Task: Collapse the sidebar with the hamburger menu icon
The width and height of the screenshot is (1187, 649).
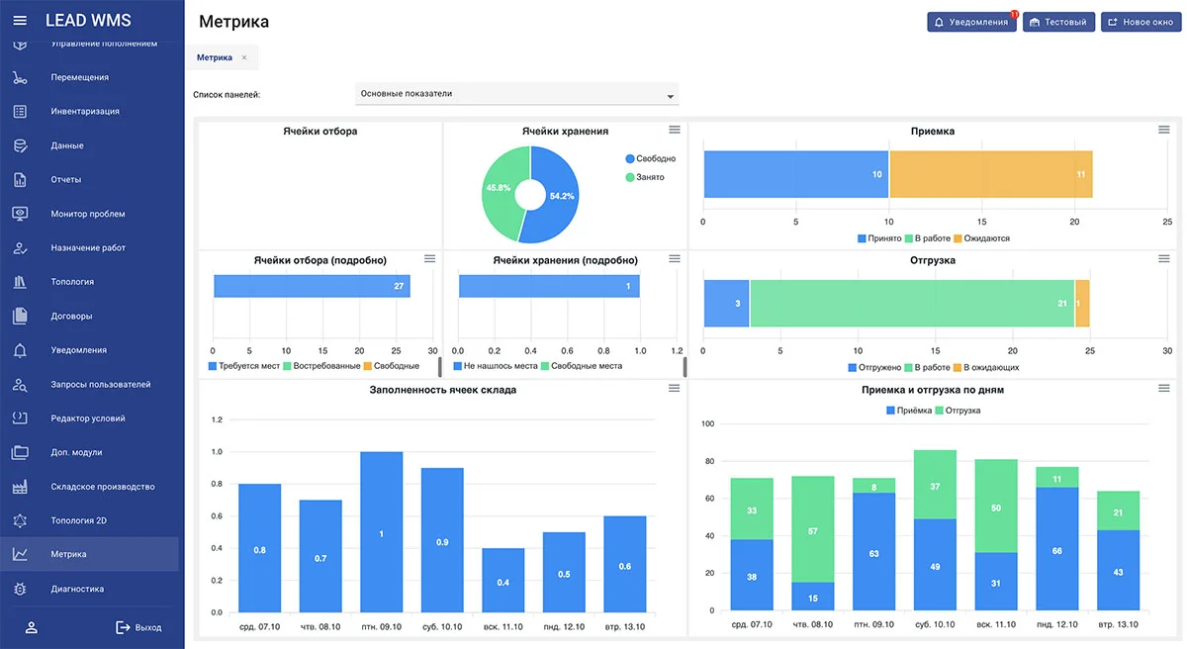Action: (x=20, y=21)
